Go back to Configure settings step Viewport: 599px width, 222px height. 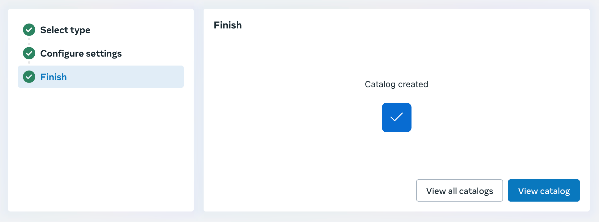81,53
